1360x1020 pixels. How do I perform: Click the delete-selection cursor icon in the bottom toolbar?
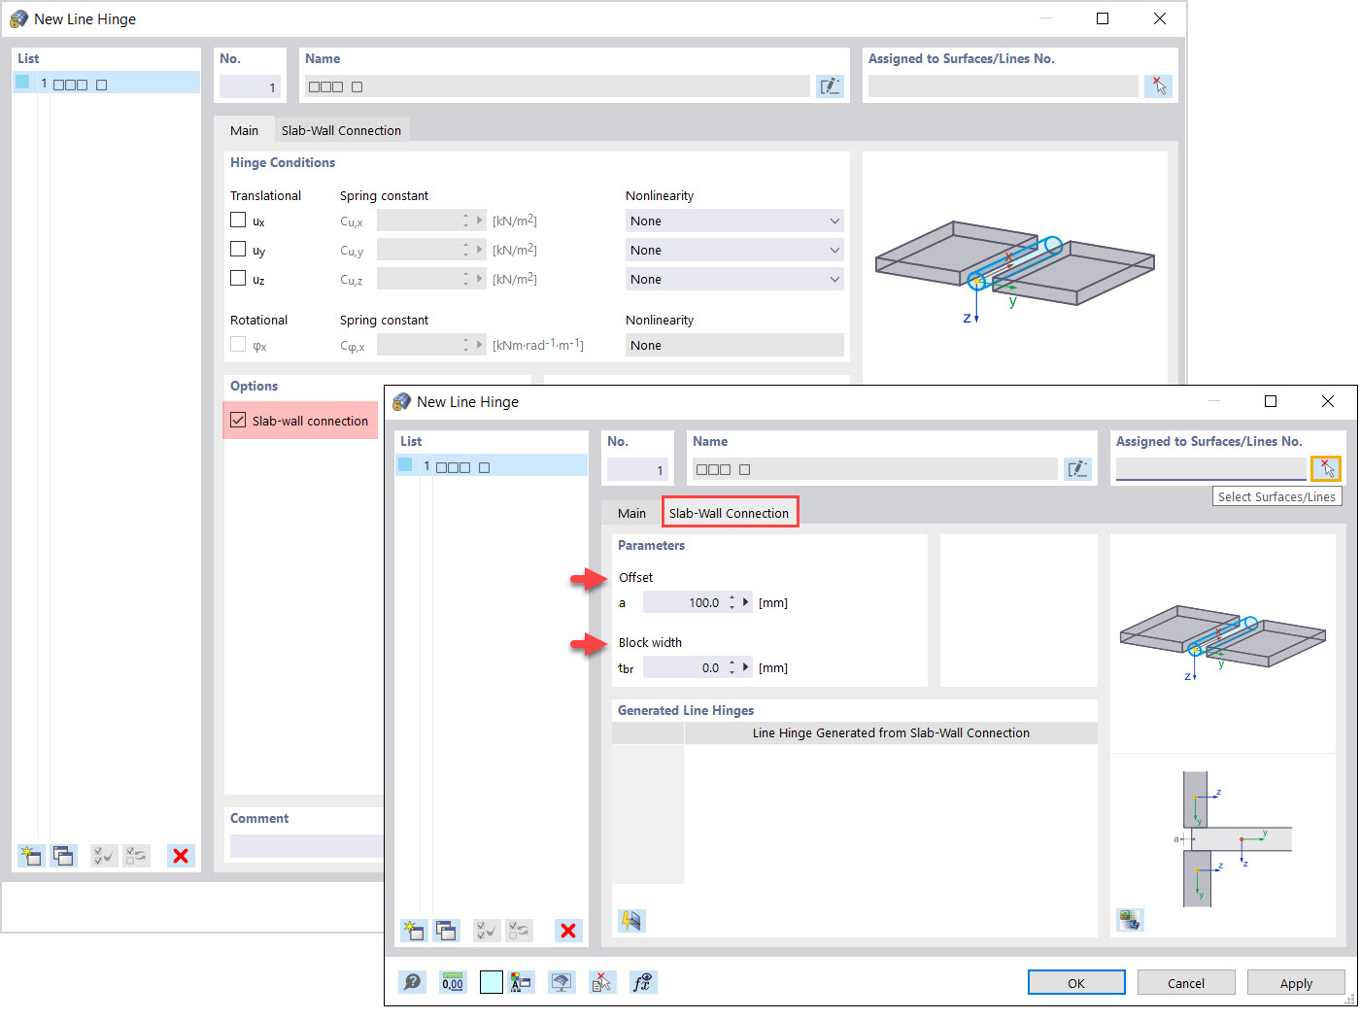pyautogui.click(x=602, y=982)
